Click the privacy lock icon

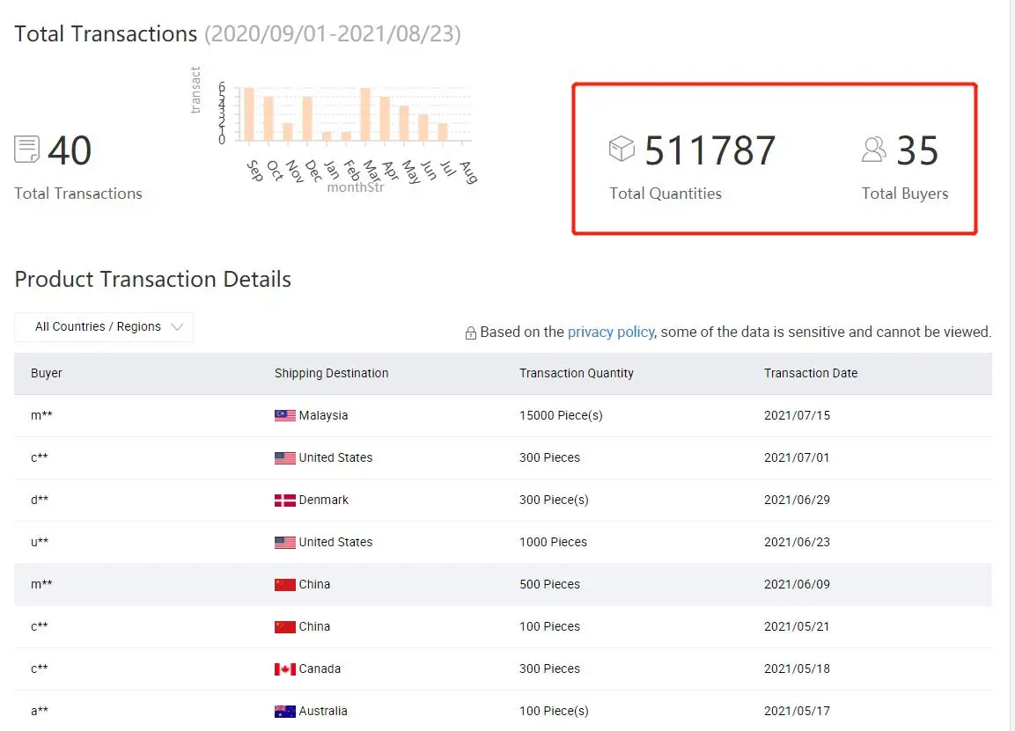471,333
